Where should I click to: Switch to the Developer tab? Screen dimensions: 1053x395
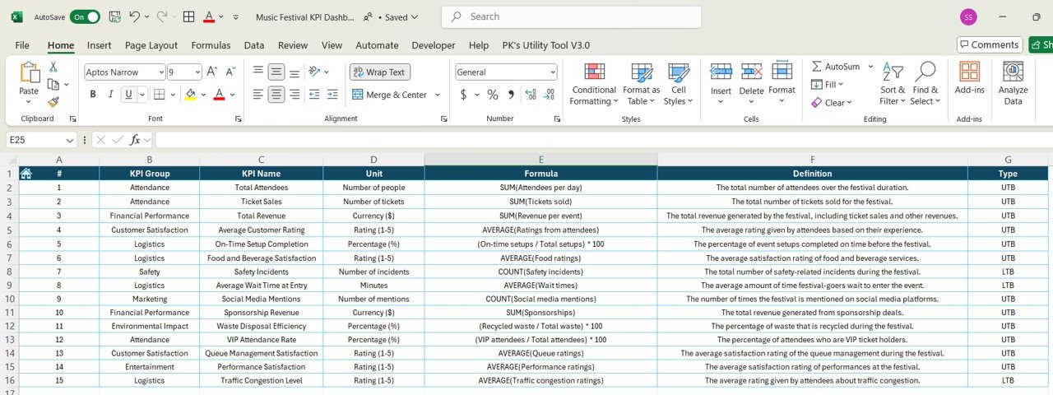coord(434,45)
